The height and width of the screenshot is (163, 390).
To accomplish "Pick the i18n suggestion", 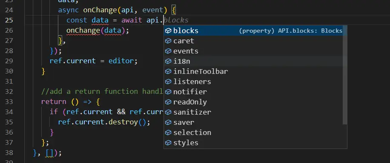I will (x=253, y=61).
